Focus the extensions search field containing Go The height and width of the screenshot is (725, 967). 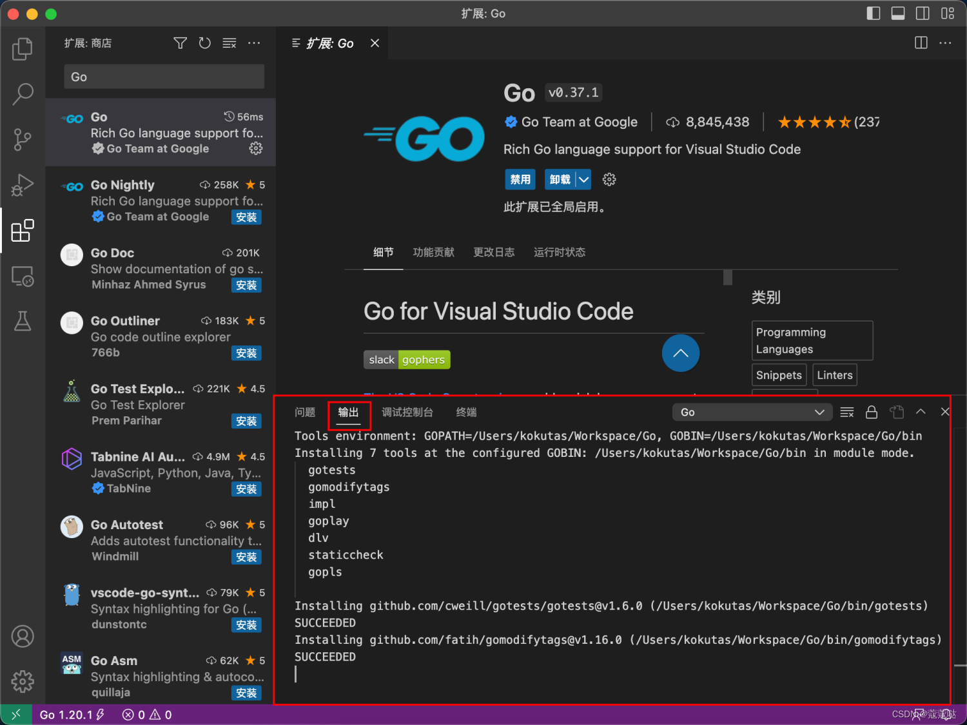pos(164,77)
